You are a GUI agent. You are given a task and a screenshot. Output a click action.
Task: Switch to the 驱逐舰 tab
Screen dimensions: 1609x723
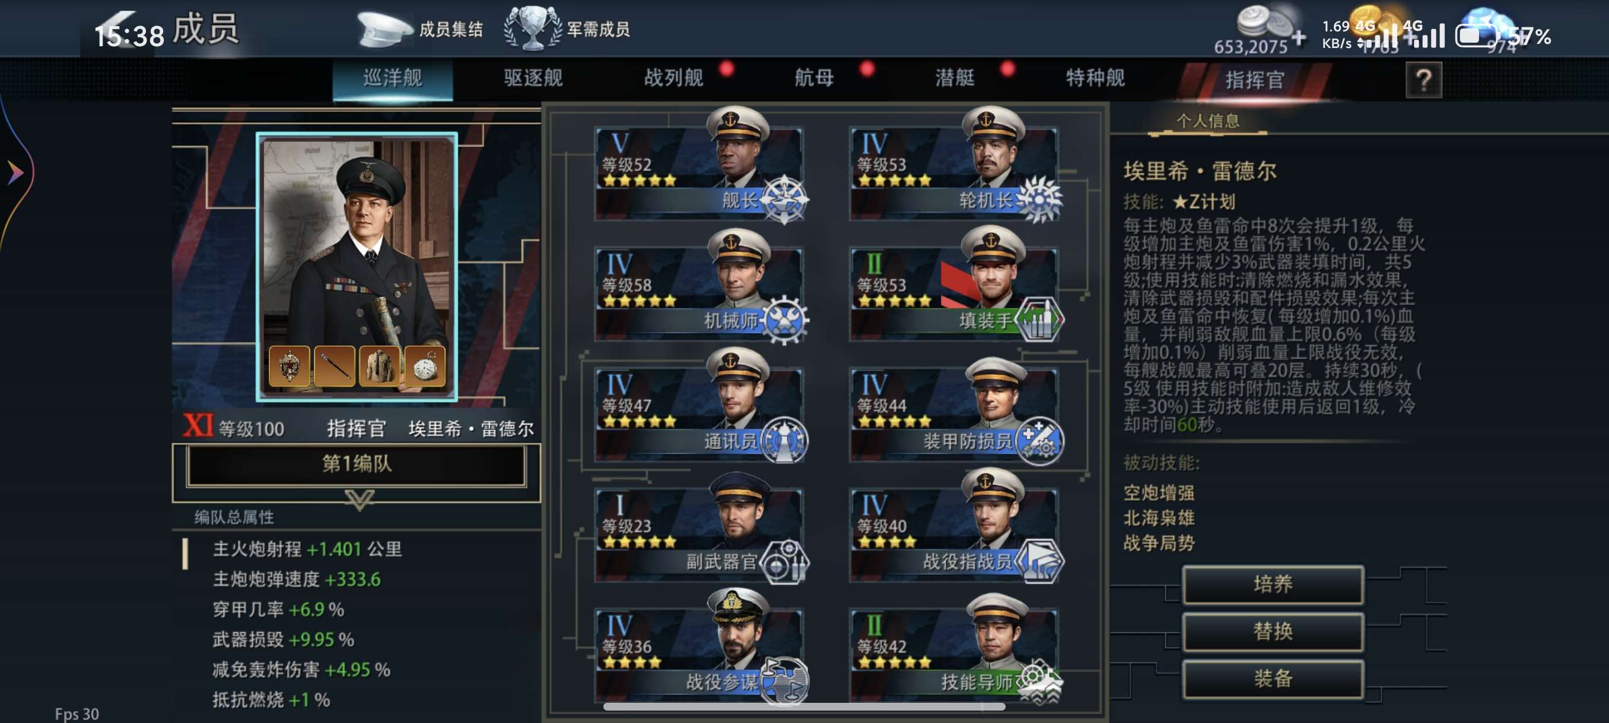coord(533,78)
